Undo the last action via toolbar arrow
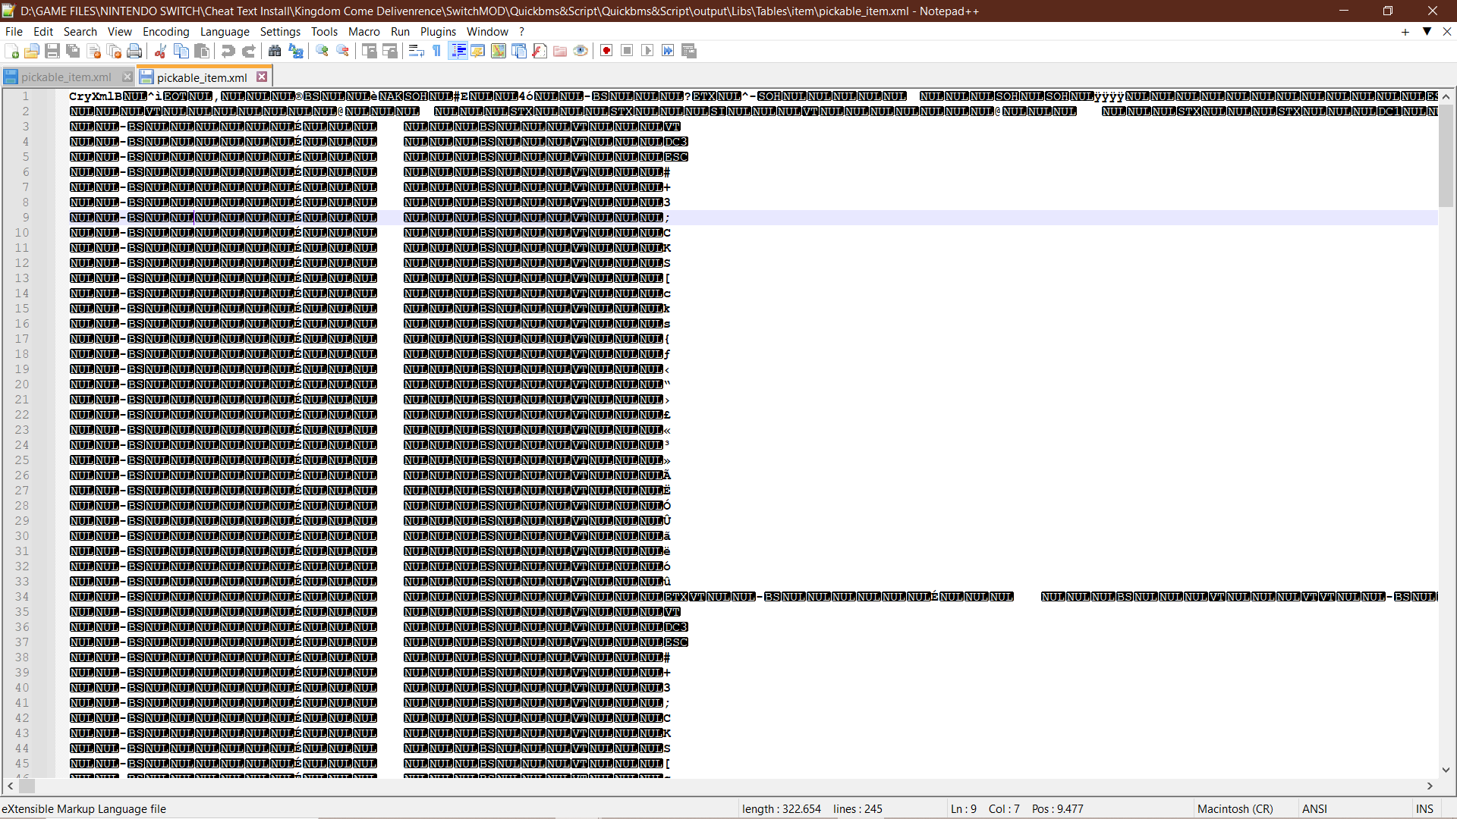This screenshot has height=819, width=1457. 228,51
